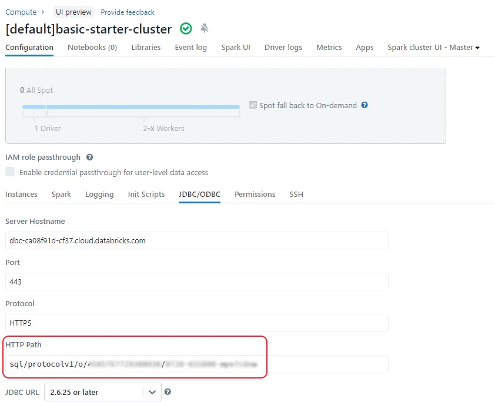495x402 pixels.
Task: Click the "1 Driver" label
Action: coord(48,129)
